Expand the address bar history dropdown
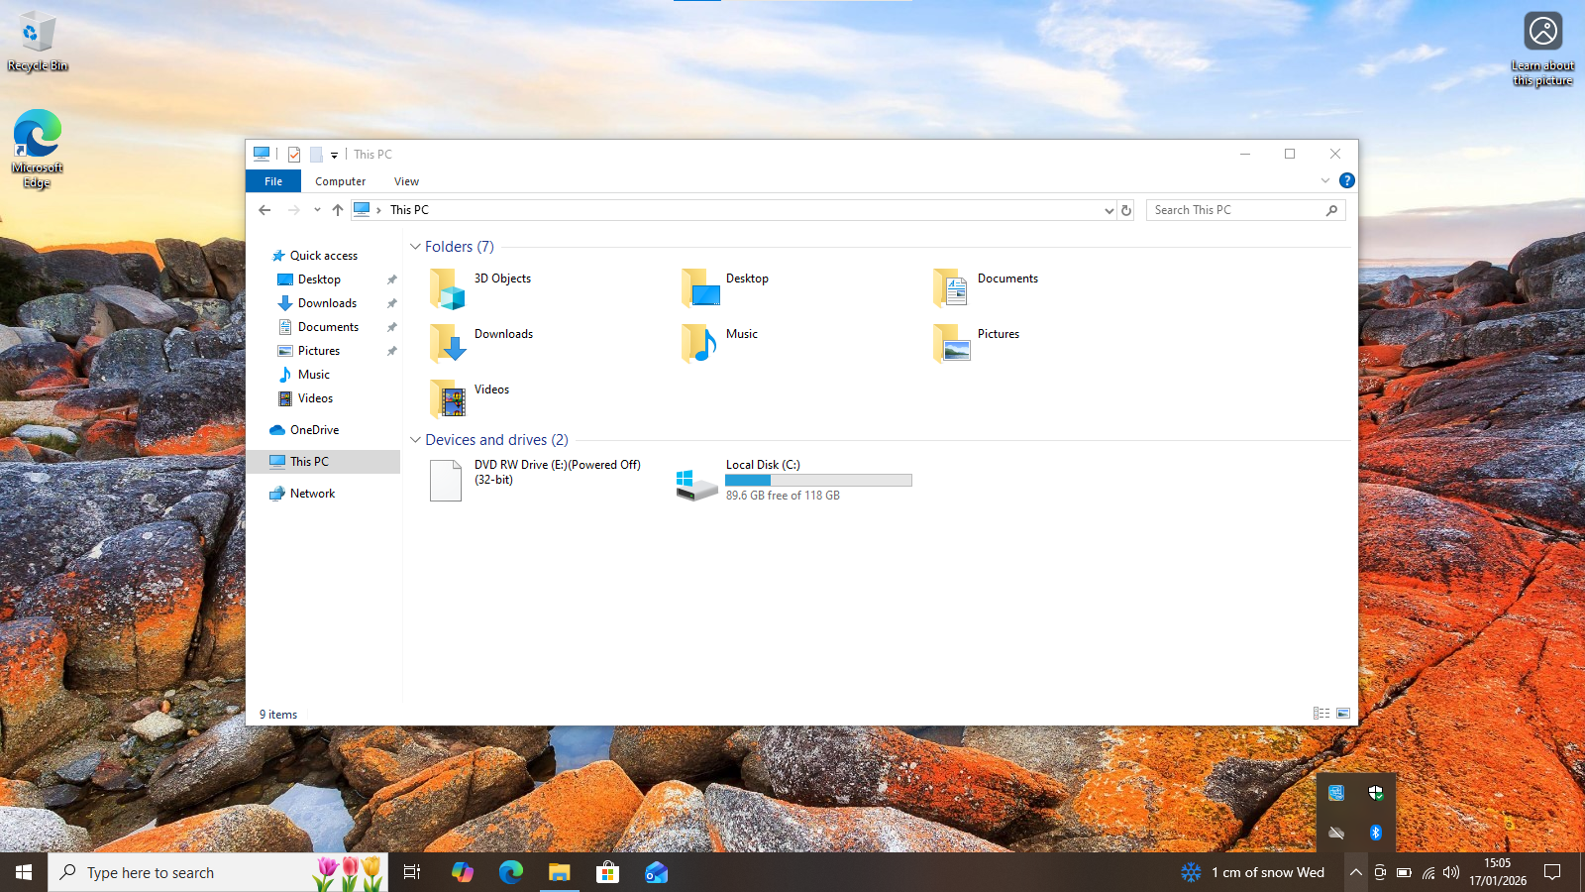This screenshot has height=892, width=1585. (x=1109, y=210)
